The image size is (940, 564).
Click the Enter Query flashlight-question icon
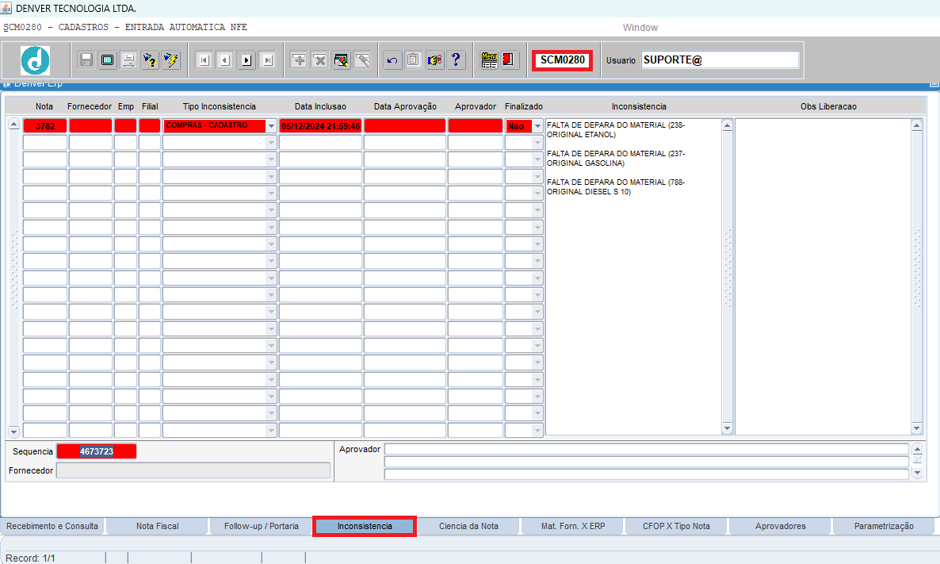tap(150, 60)
